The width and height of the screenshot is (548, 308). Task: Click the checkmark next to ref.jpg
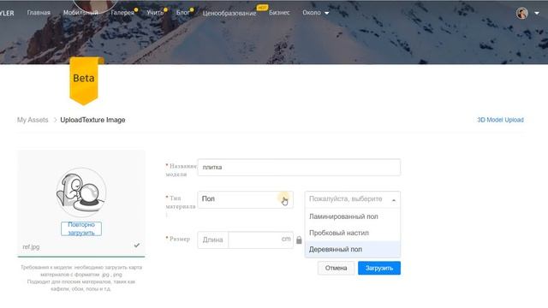click(137, 246)
